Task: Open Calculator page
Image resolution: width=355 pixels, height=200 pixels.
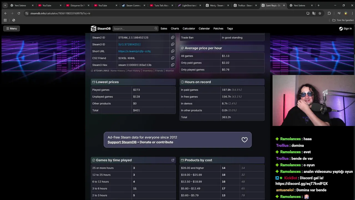Action: point(189,29)
